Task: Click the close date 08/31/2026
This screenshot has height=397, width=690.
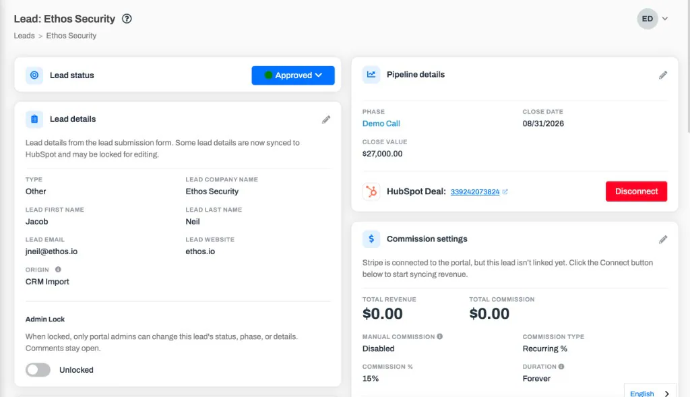Action: coord(543,123)
